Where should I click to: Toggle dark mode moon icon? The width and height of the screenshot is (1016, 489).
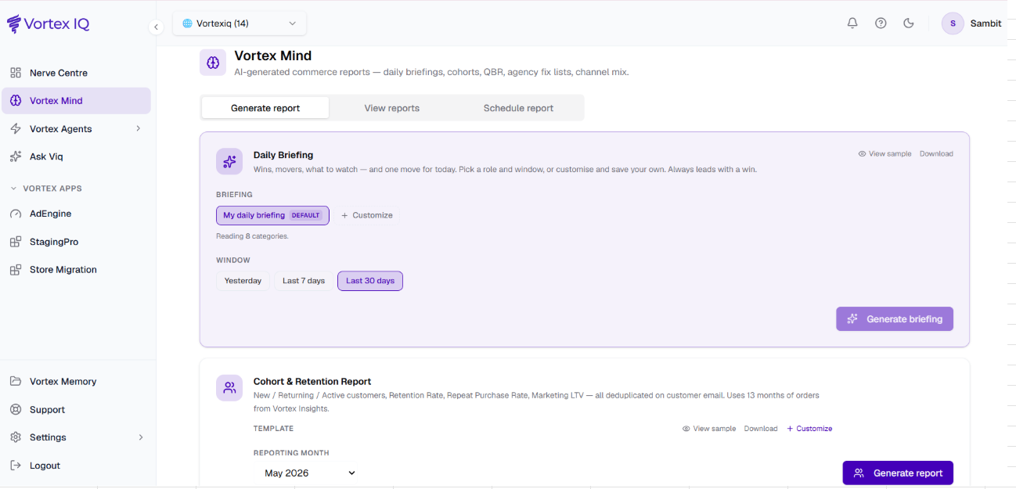point(909,23)
